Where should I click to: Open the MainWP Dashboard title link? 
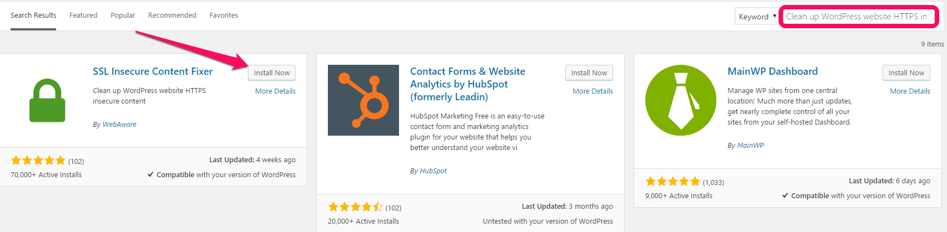tap(772, 71)
